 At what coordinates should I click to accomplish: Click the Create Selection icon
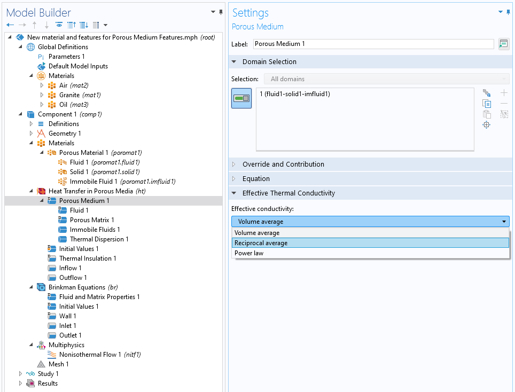pyautogui.click(x=487, y=93)
